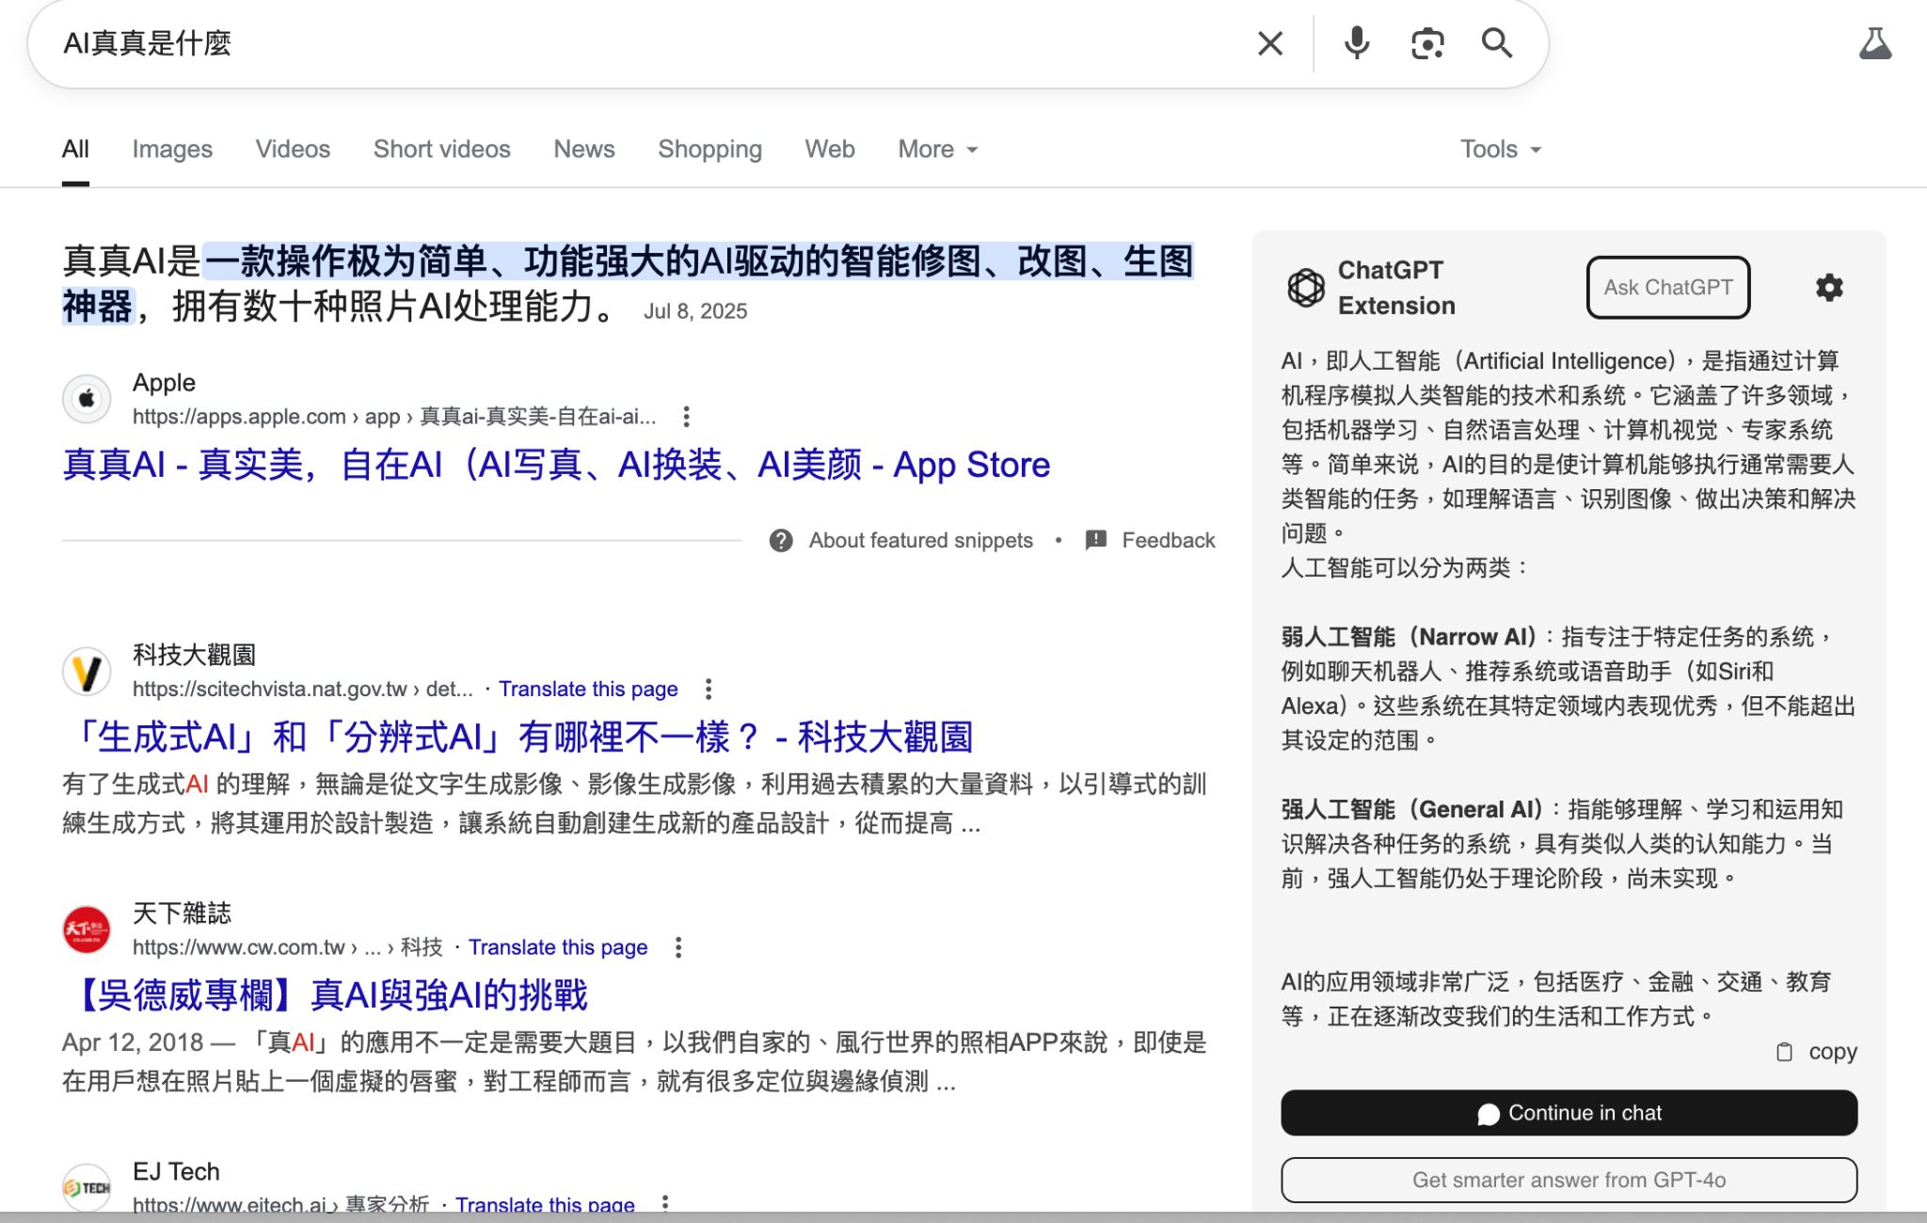Open the Tools dropdown

tap(1500, 150)
